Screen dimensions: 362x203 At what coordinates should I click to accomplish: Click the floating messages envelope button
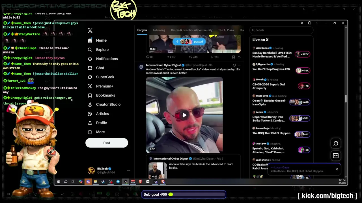336,156
